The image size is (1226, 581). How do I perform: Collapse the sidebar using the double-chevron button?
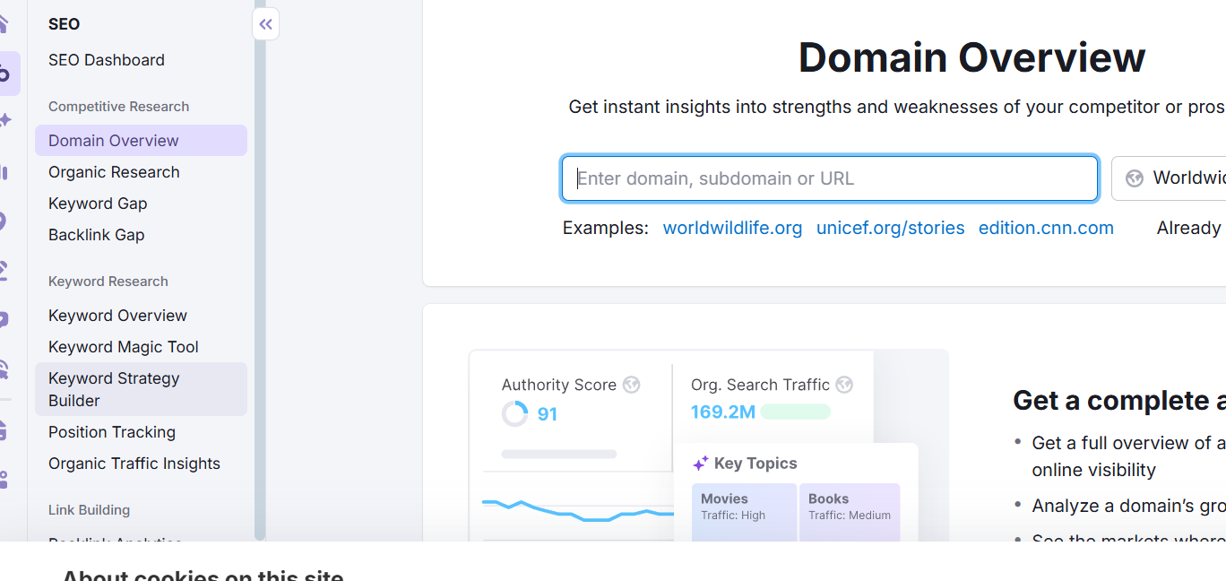coord(265,24)
